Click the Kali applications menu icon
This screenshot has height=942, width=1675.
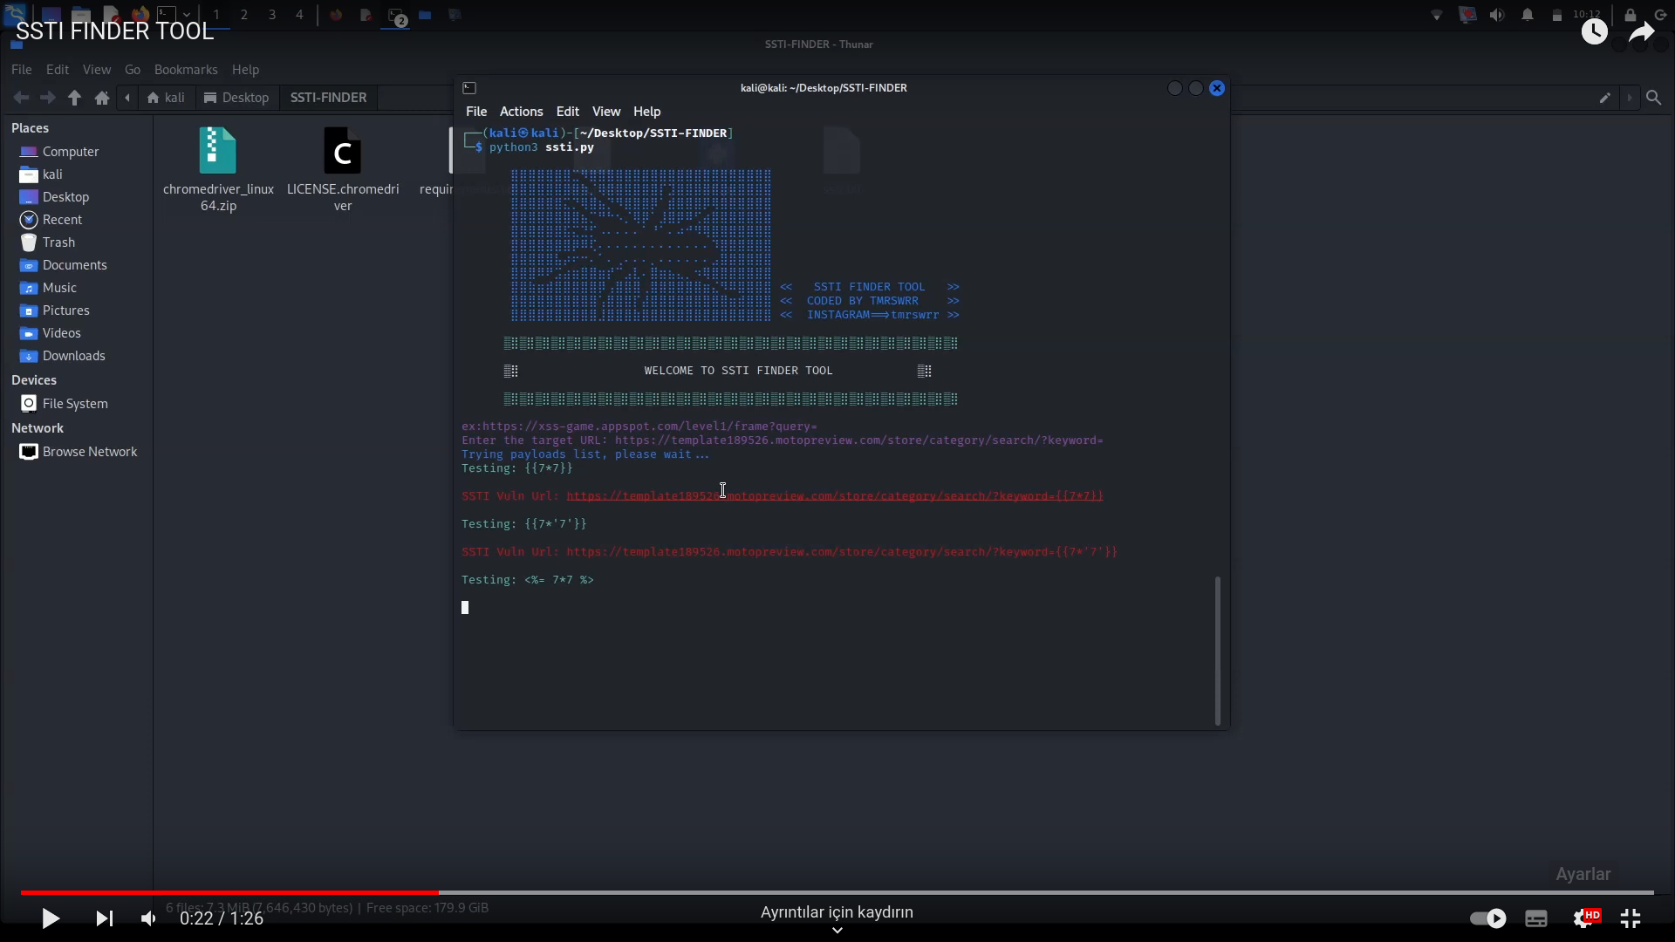(x=16, y=14)
